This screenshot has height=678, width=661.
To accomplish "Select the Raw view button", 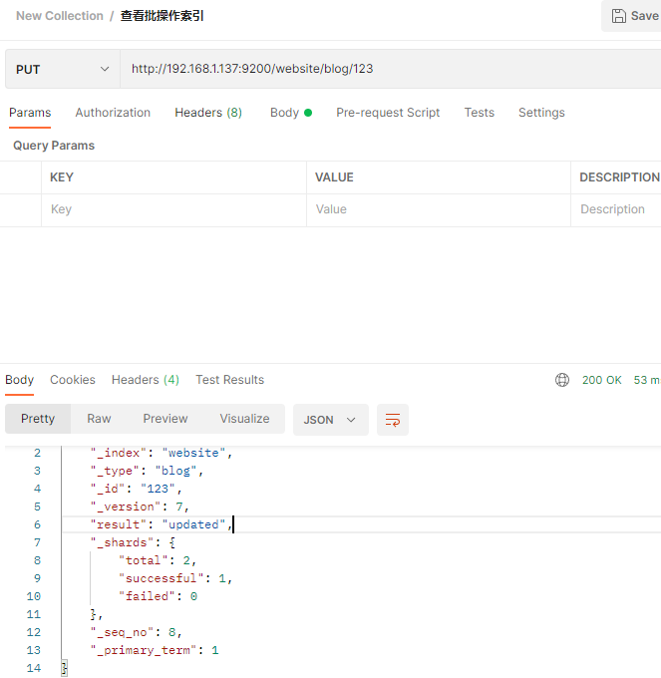I will coord(99,419).
